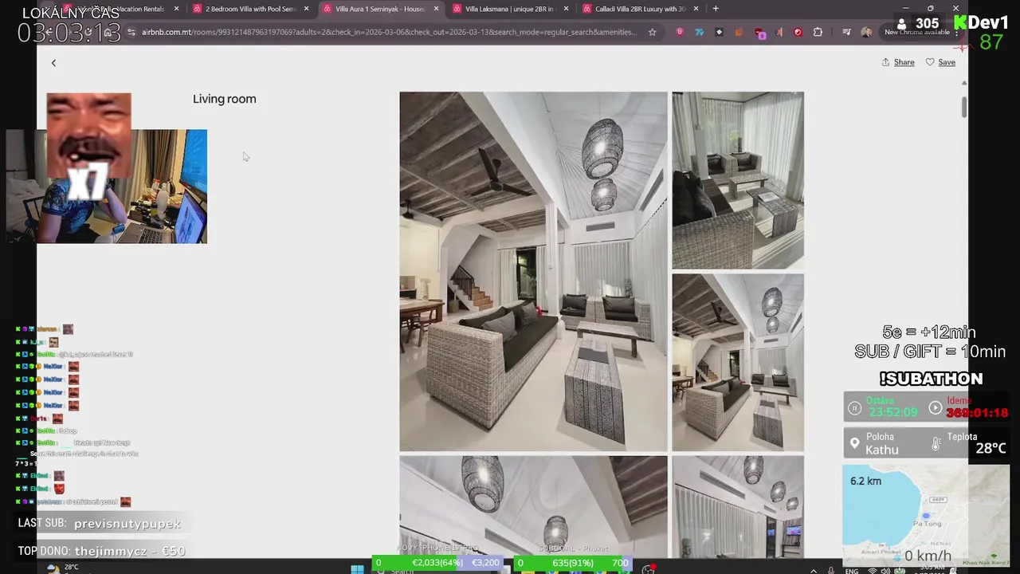Click the Chrome profile avatar
The width and height of the screenshot is (1020, 574).
pyautogui.click(x=866, y=32)
